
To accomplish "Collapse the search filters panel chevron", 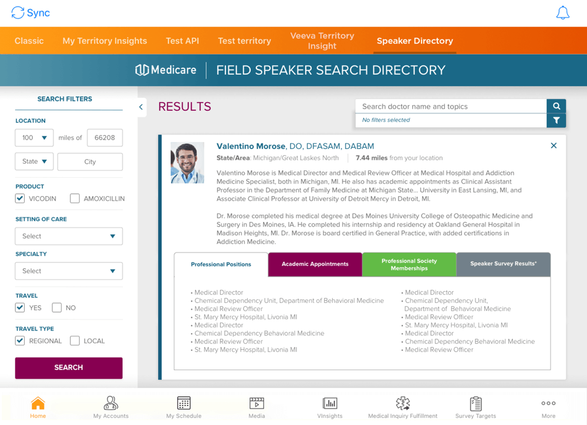I will coord(141,107).
